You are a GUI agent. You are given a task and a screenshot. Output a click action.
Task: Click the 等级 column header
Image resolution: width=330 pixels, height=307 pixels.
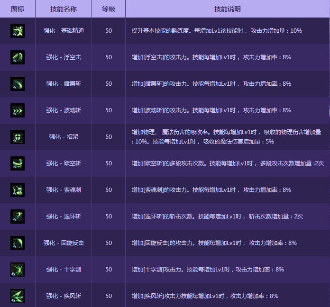tap(109, 9)
